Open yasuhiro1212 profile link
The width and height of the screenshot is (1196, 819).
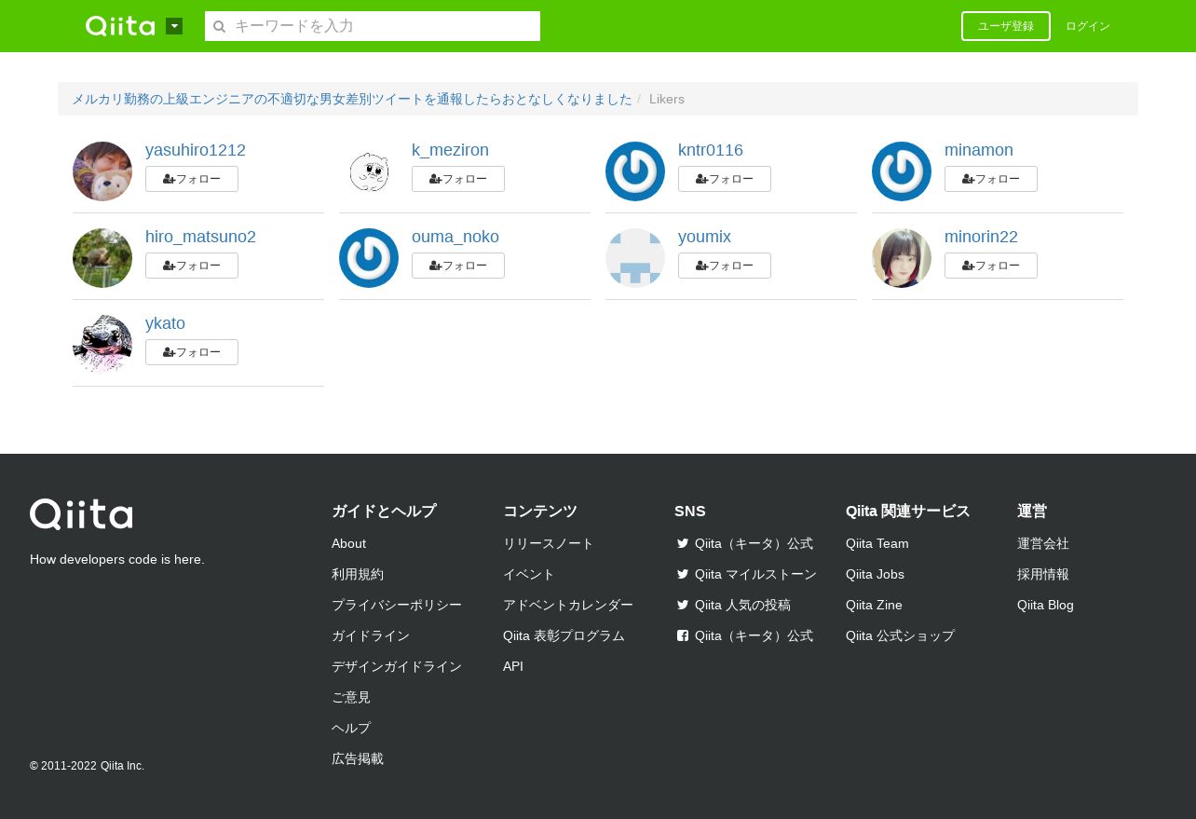[x=196, y=150]
